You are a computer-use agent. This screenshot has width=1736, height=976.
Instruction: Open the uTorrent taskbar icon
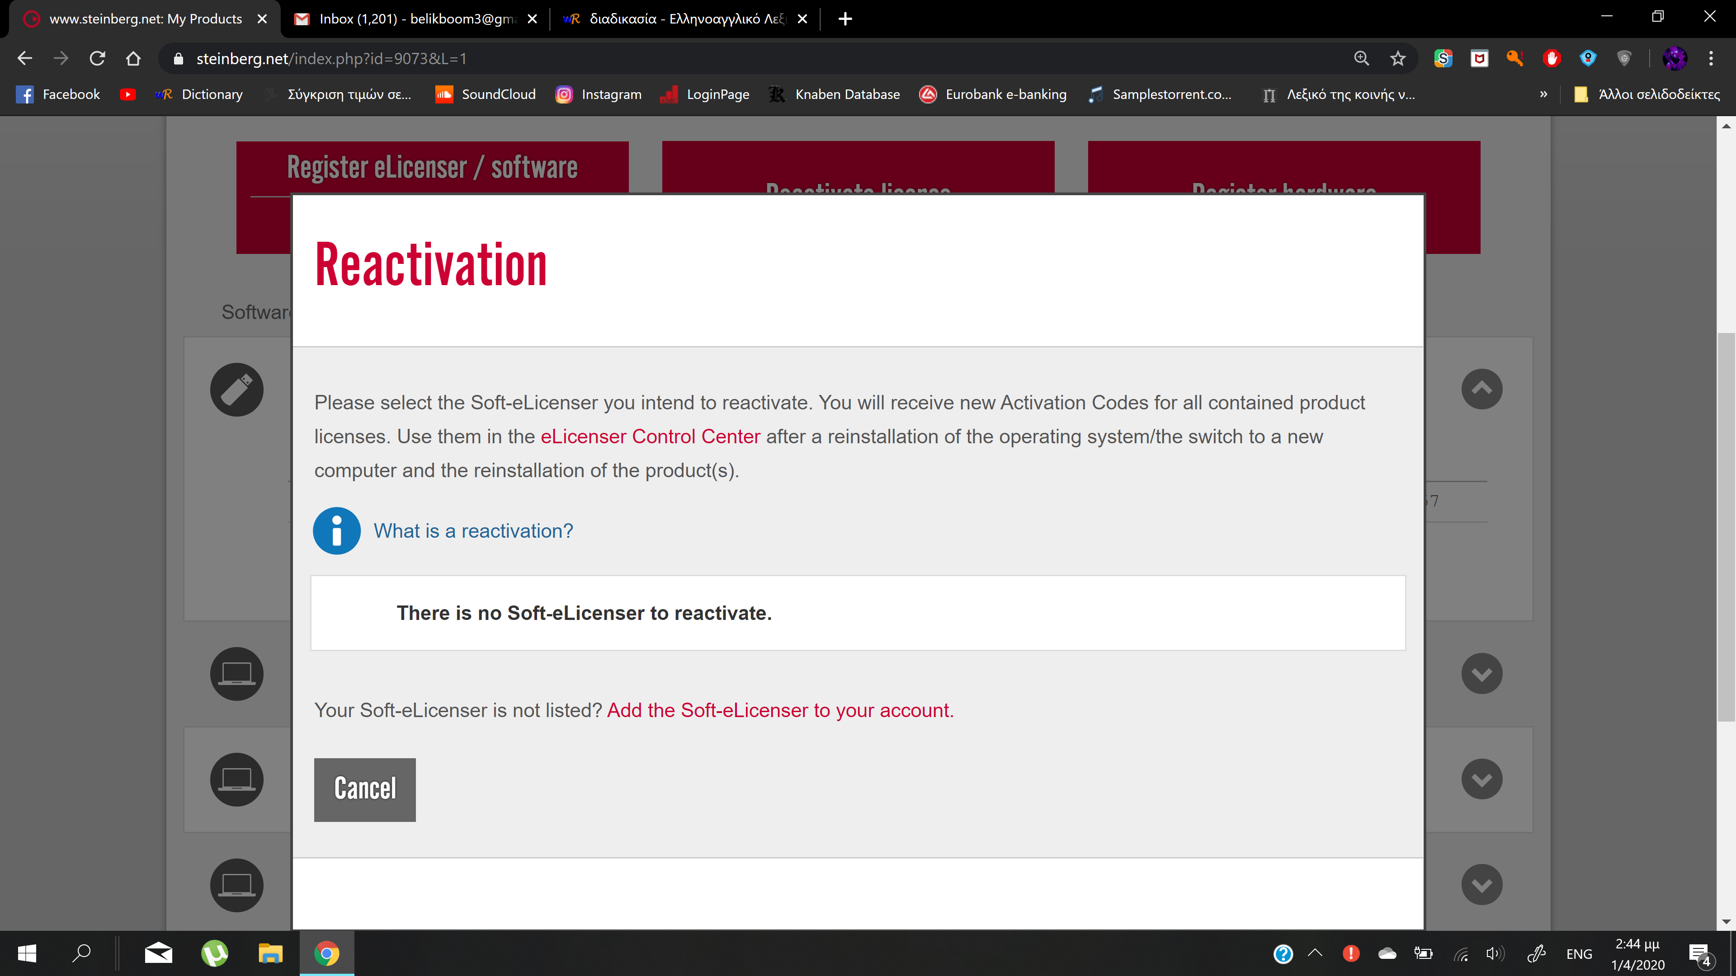click(x=214, y=953)
